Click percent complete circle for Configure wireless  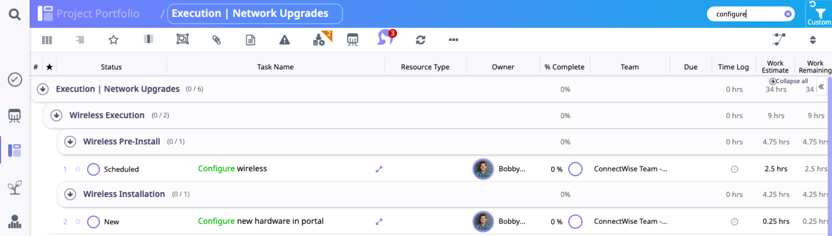tap(575, 169)
